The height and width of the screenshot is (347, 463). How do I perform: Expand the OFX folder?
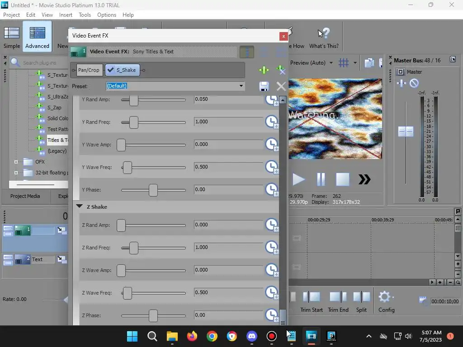pyautogui.click(x=16, y=162)
